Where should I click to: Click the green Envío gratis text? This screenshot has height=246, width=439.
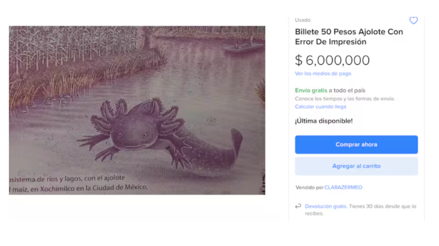coord(311,90)
